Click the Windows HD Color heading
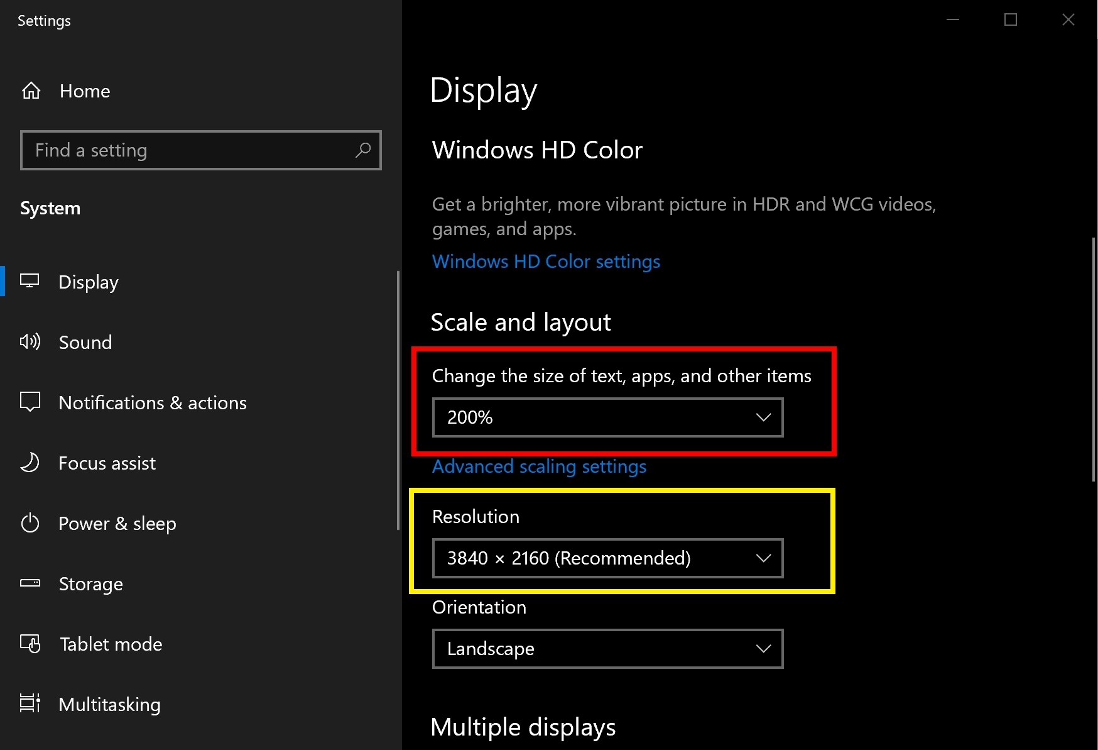1098x750 pixels. pos(537,150)
